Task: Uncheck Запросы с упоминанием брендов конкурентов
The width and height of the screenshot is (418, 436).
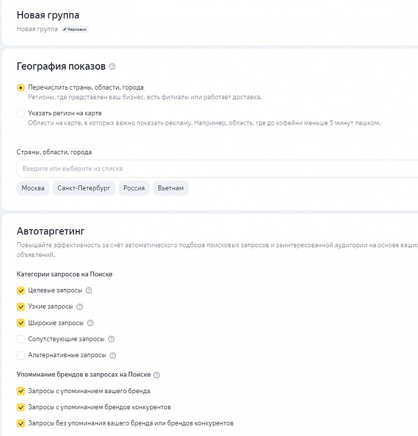Action: pyautogui.click(x=21, y=407)
